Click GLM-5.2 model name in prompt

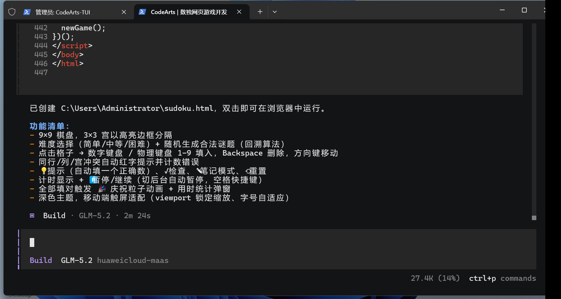coord(77,260)
